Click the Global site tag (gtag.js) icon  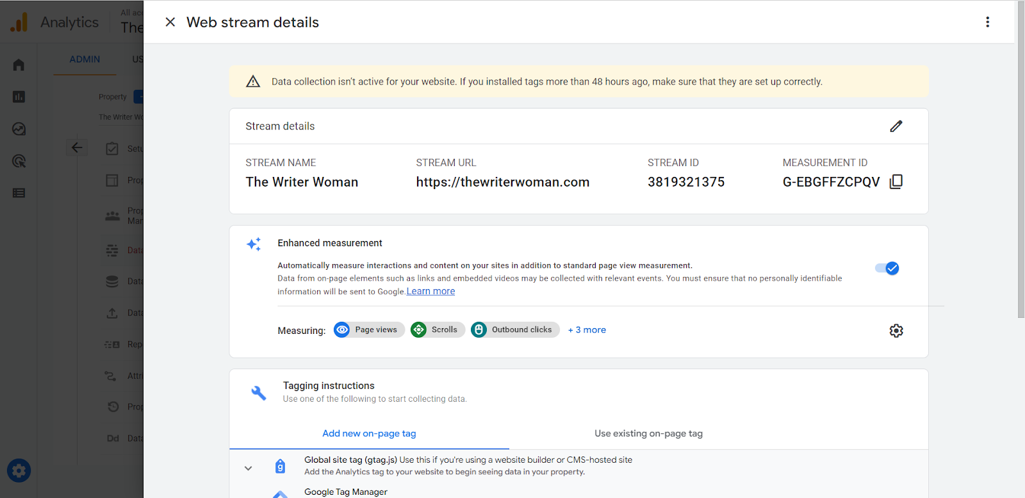[x=280, y=466]
